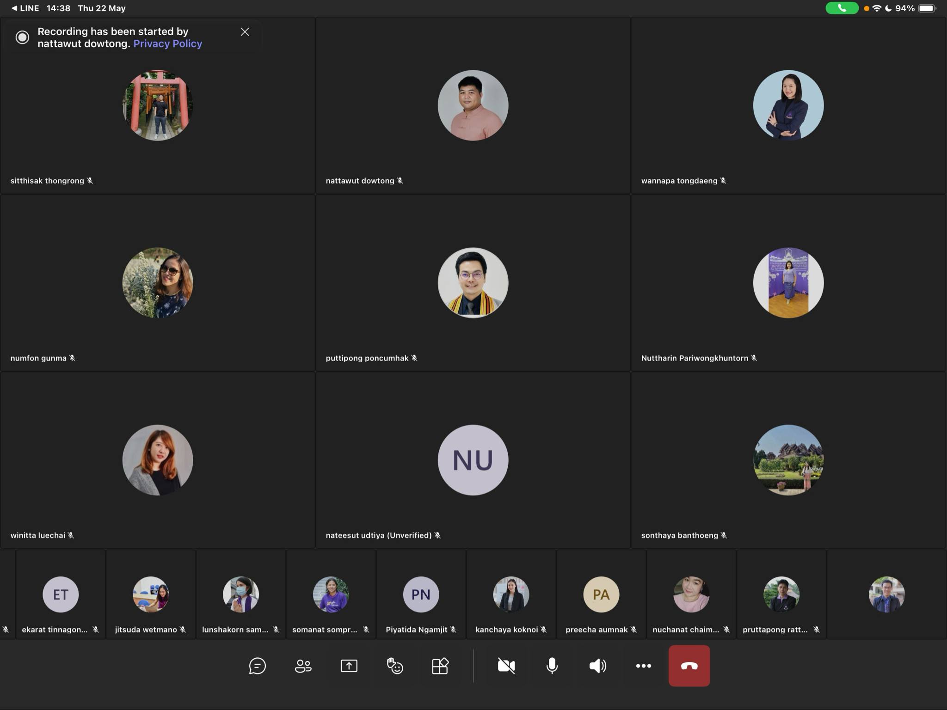Tap the NU initials avatar
Screen dimensions: 947x710
[473, 460]
